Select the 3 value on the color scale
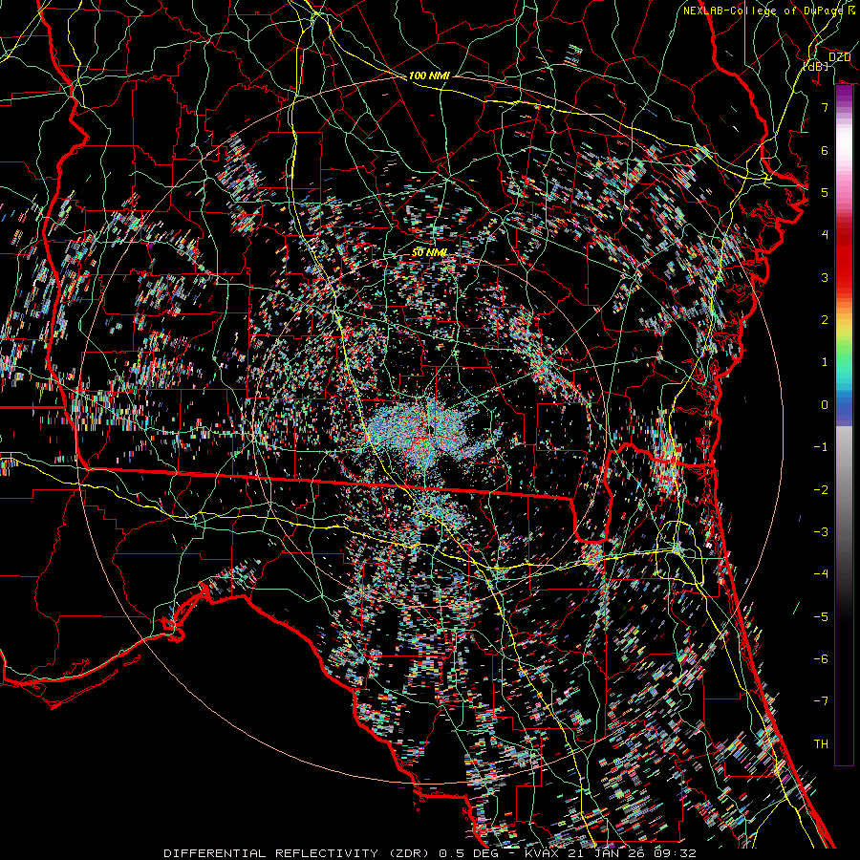The image size is (860, 860). point(825,277)
